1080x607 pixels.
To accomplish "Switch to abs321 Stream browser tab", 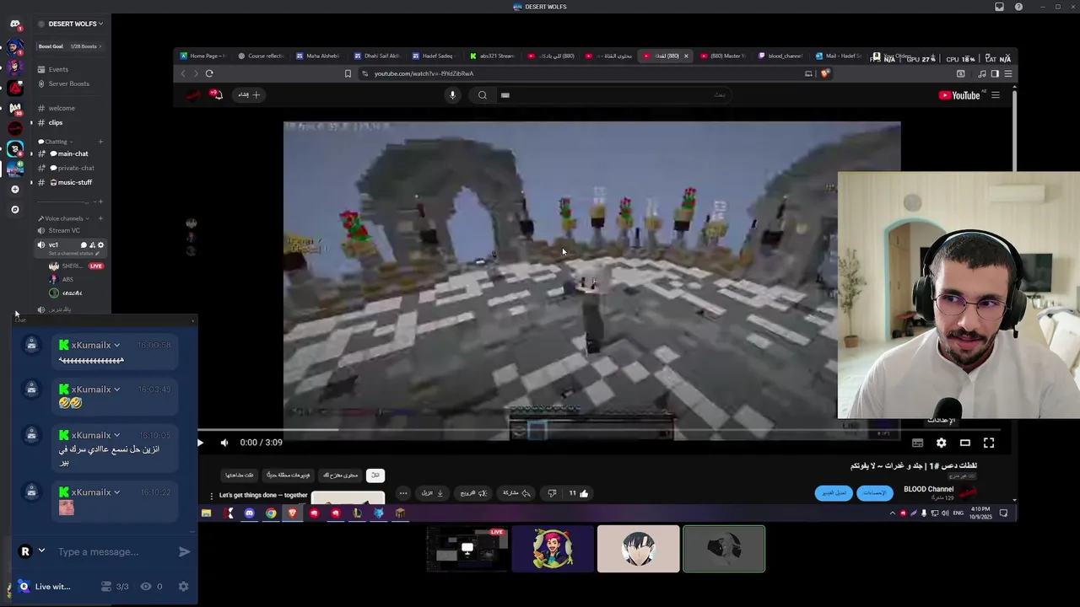I will coord(492,56).
